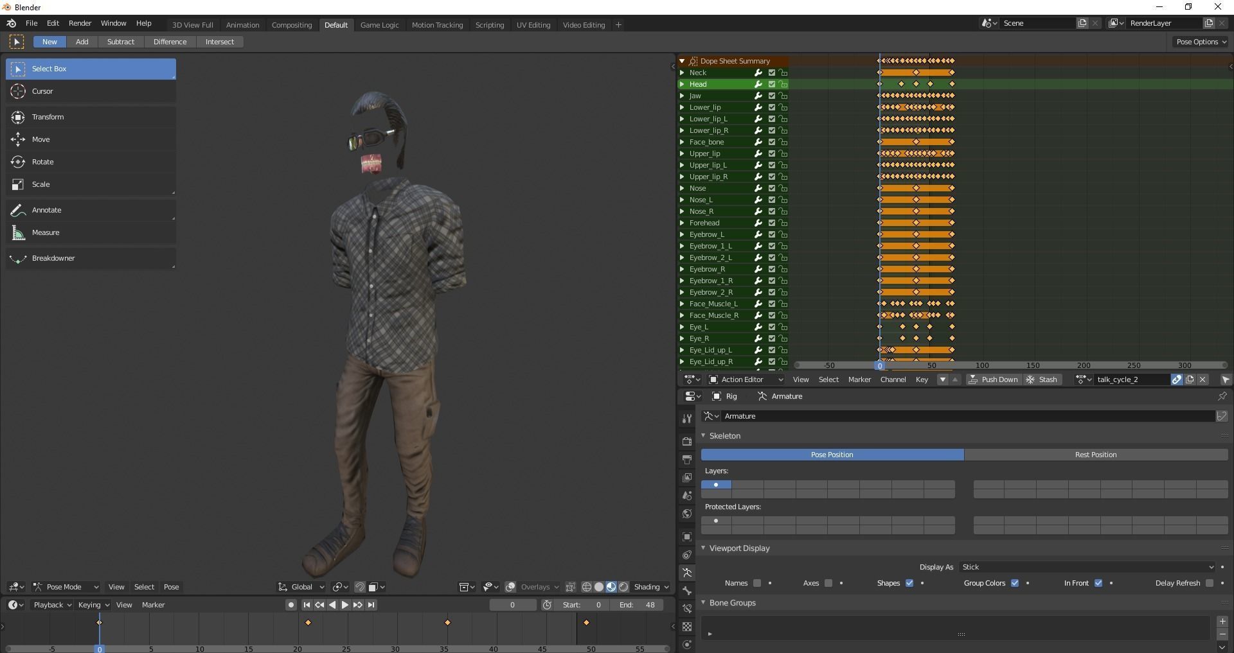The width and height of the screenshot is (1234, 653).
Task: Turn off Group Colors checkbox
Action: [1015, 583]
